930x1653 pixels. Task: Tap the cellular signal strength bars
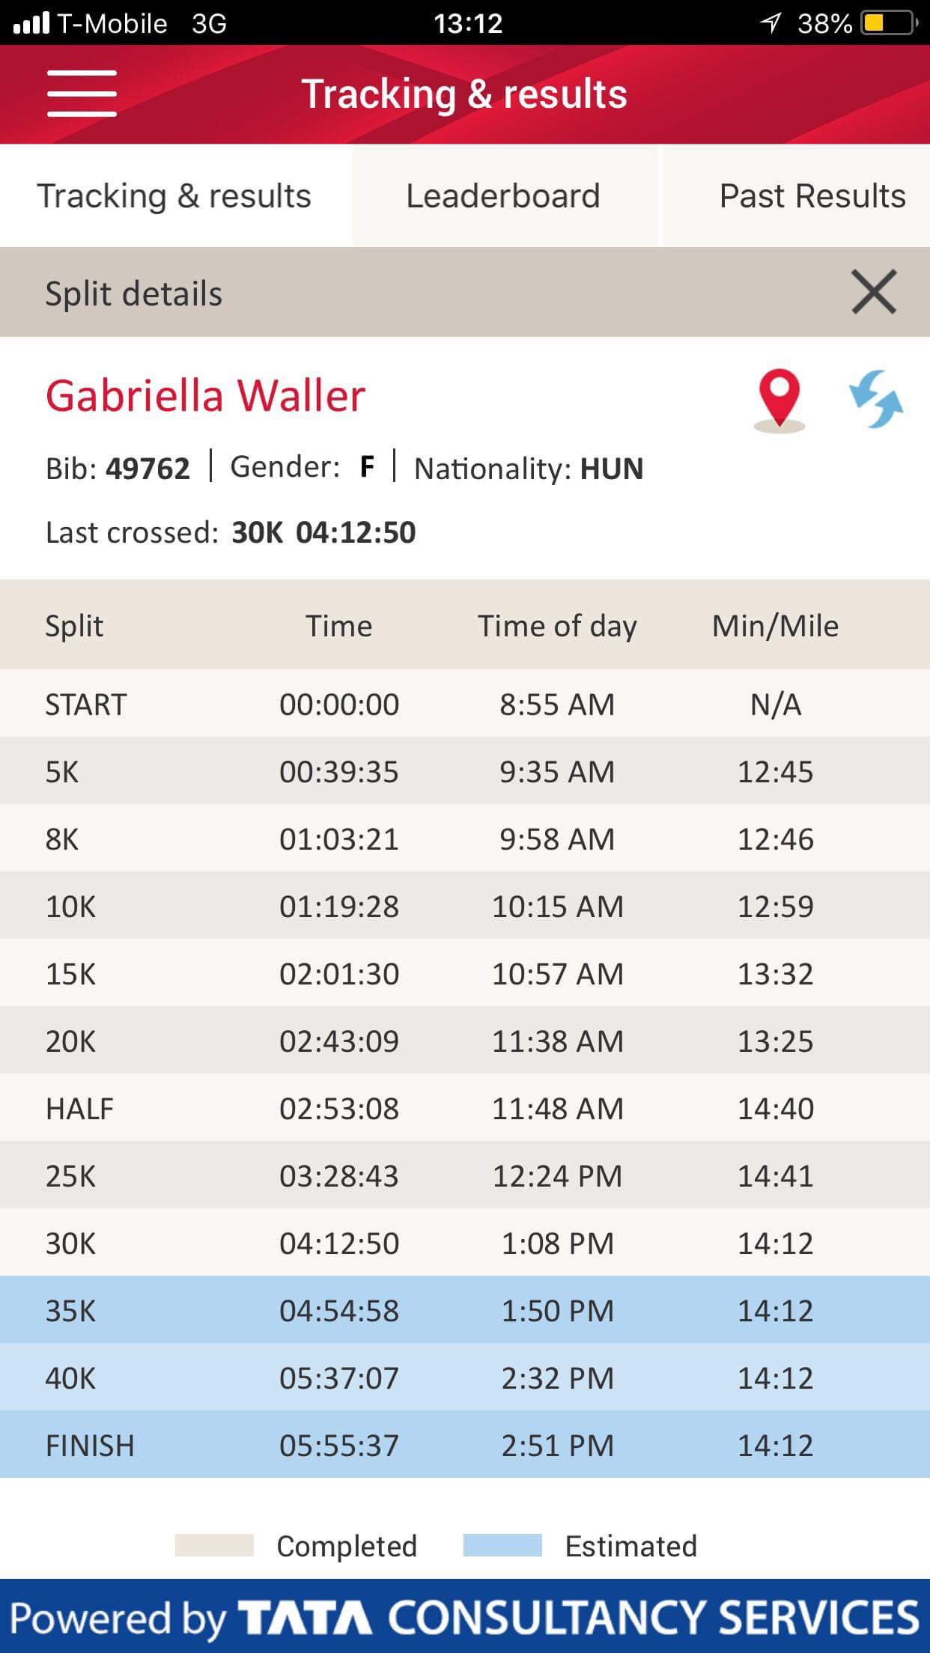pos(31,23)
